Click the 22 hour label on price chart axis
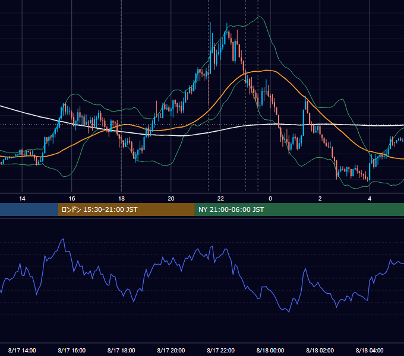The image size is (404, 356). click(x=220, y=199)
